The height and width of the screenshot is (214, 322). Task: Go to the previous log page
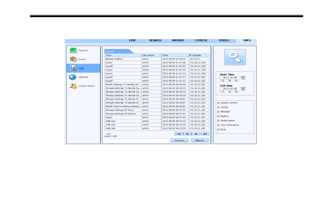pyautogui.click(x=187, y=134)
